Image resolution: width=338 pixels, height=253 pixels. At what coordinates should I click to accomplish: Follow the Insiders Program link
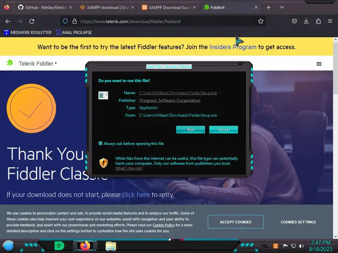tap(233, 47)
